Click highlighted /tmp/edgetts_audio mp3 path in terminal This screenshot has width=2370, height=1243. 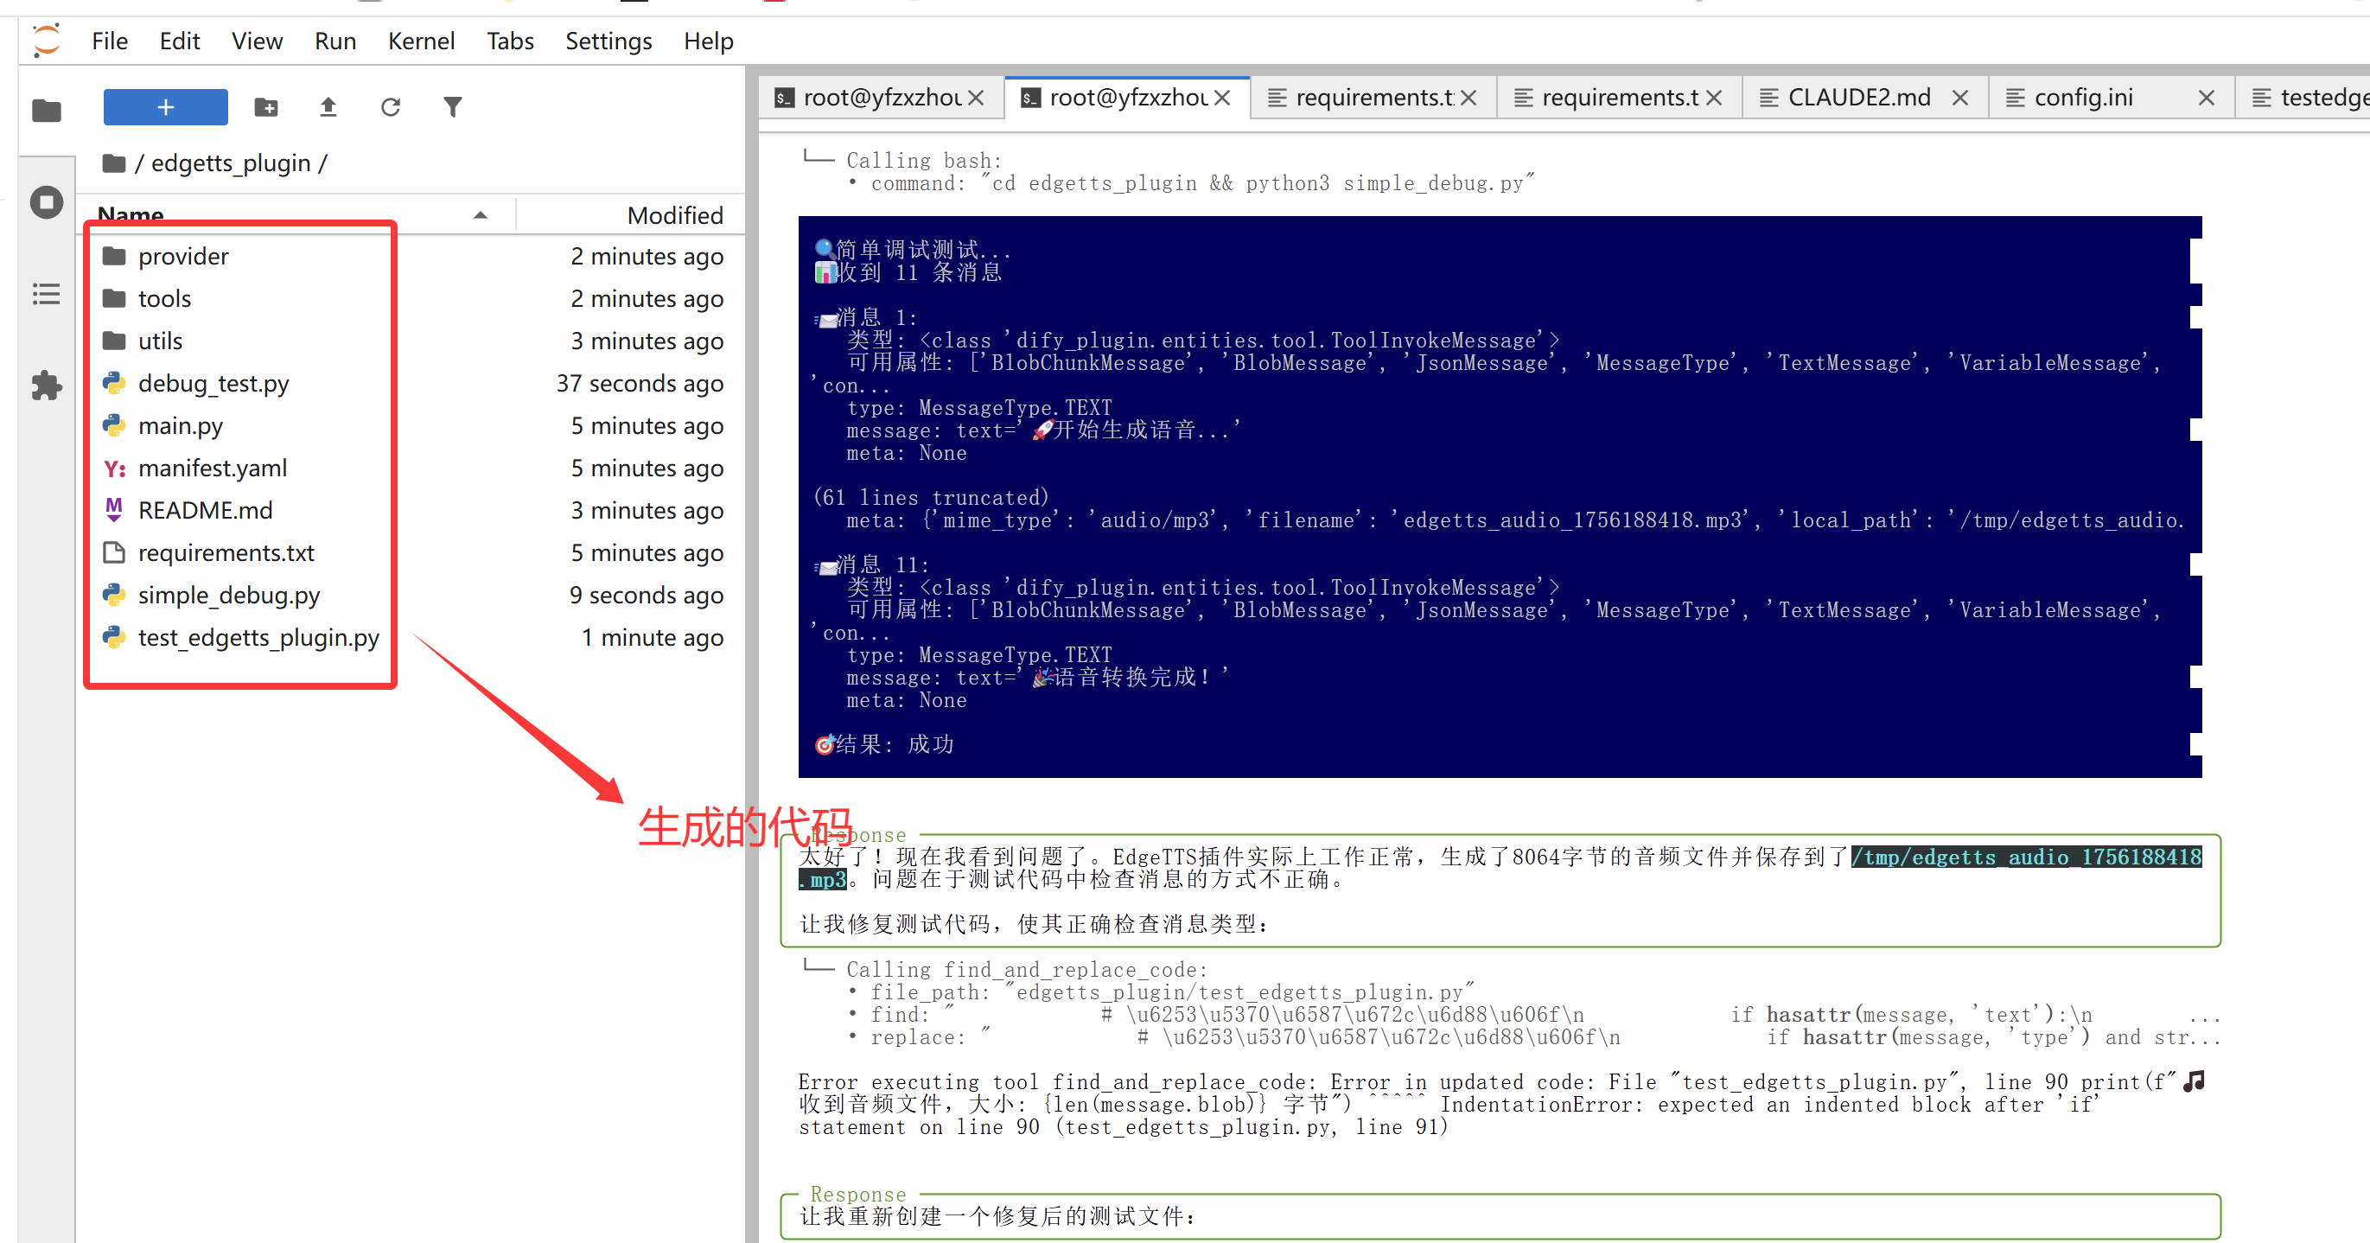[2026, 857]
